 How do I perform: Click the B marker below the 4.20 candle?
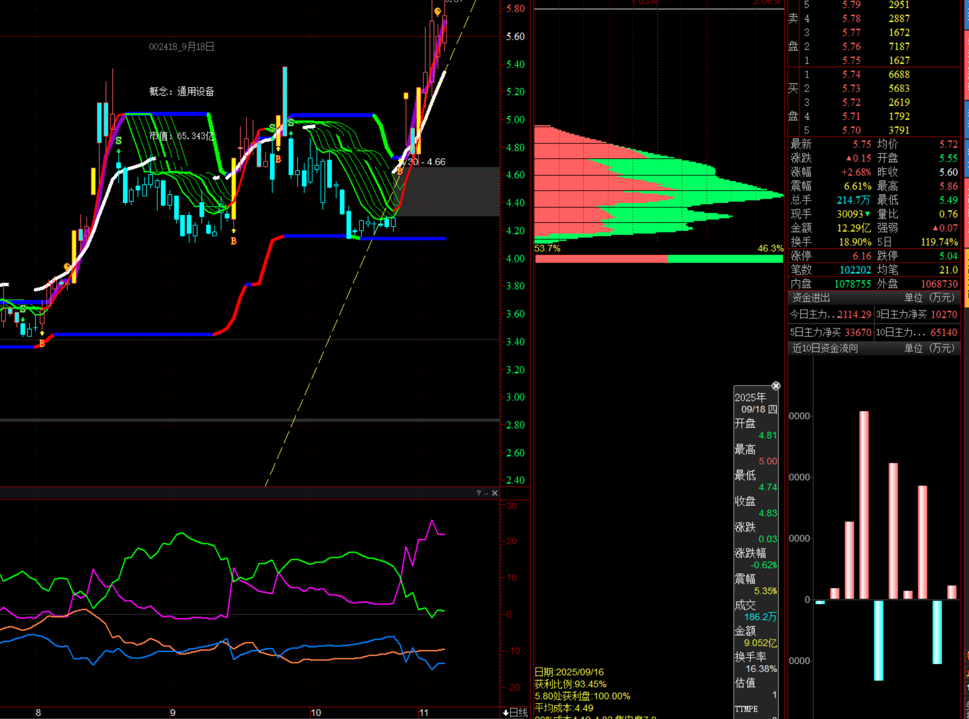(234, 240)
